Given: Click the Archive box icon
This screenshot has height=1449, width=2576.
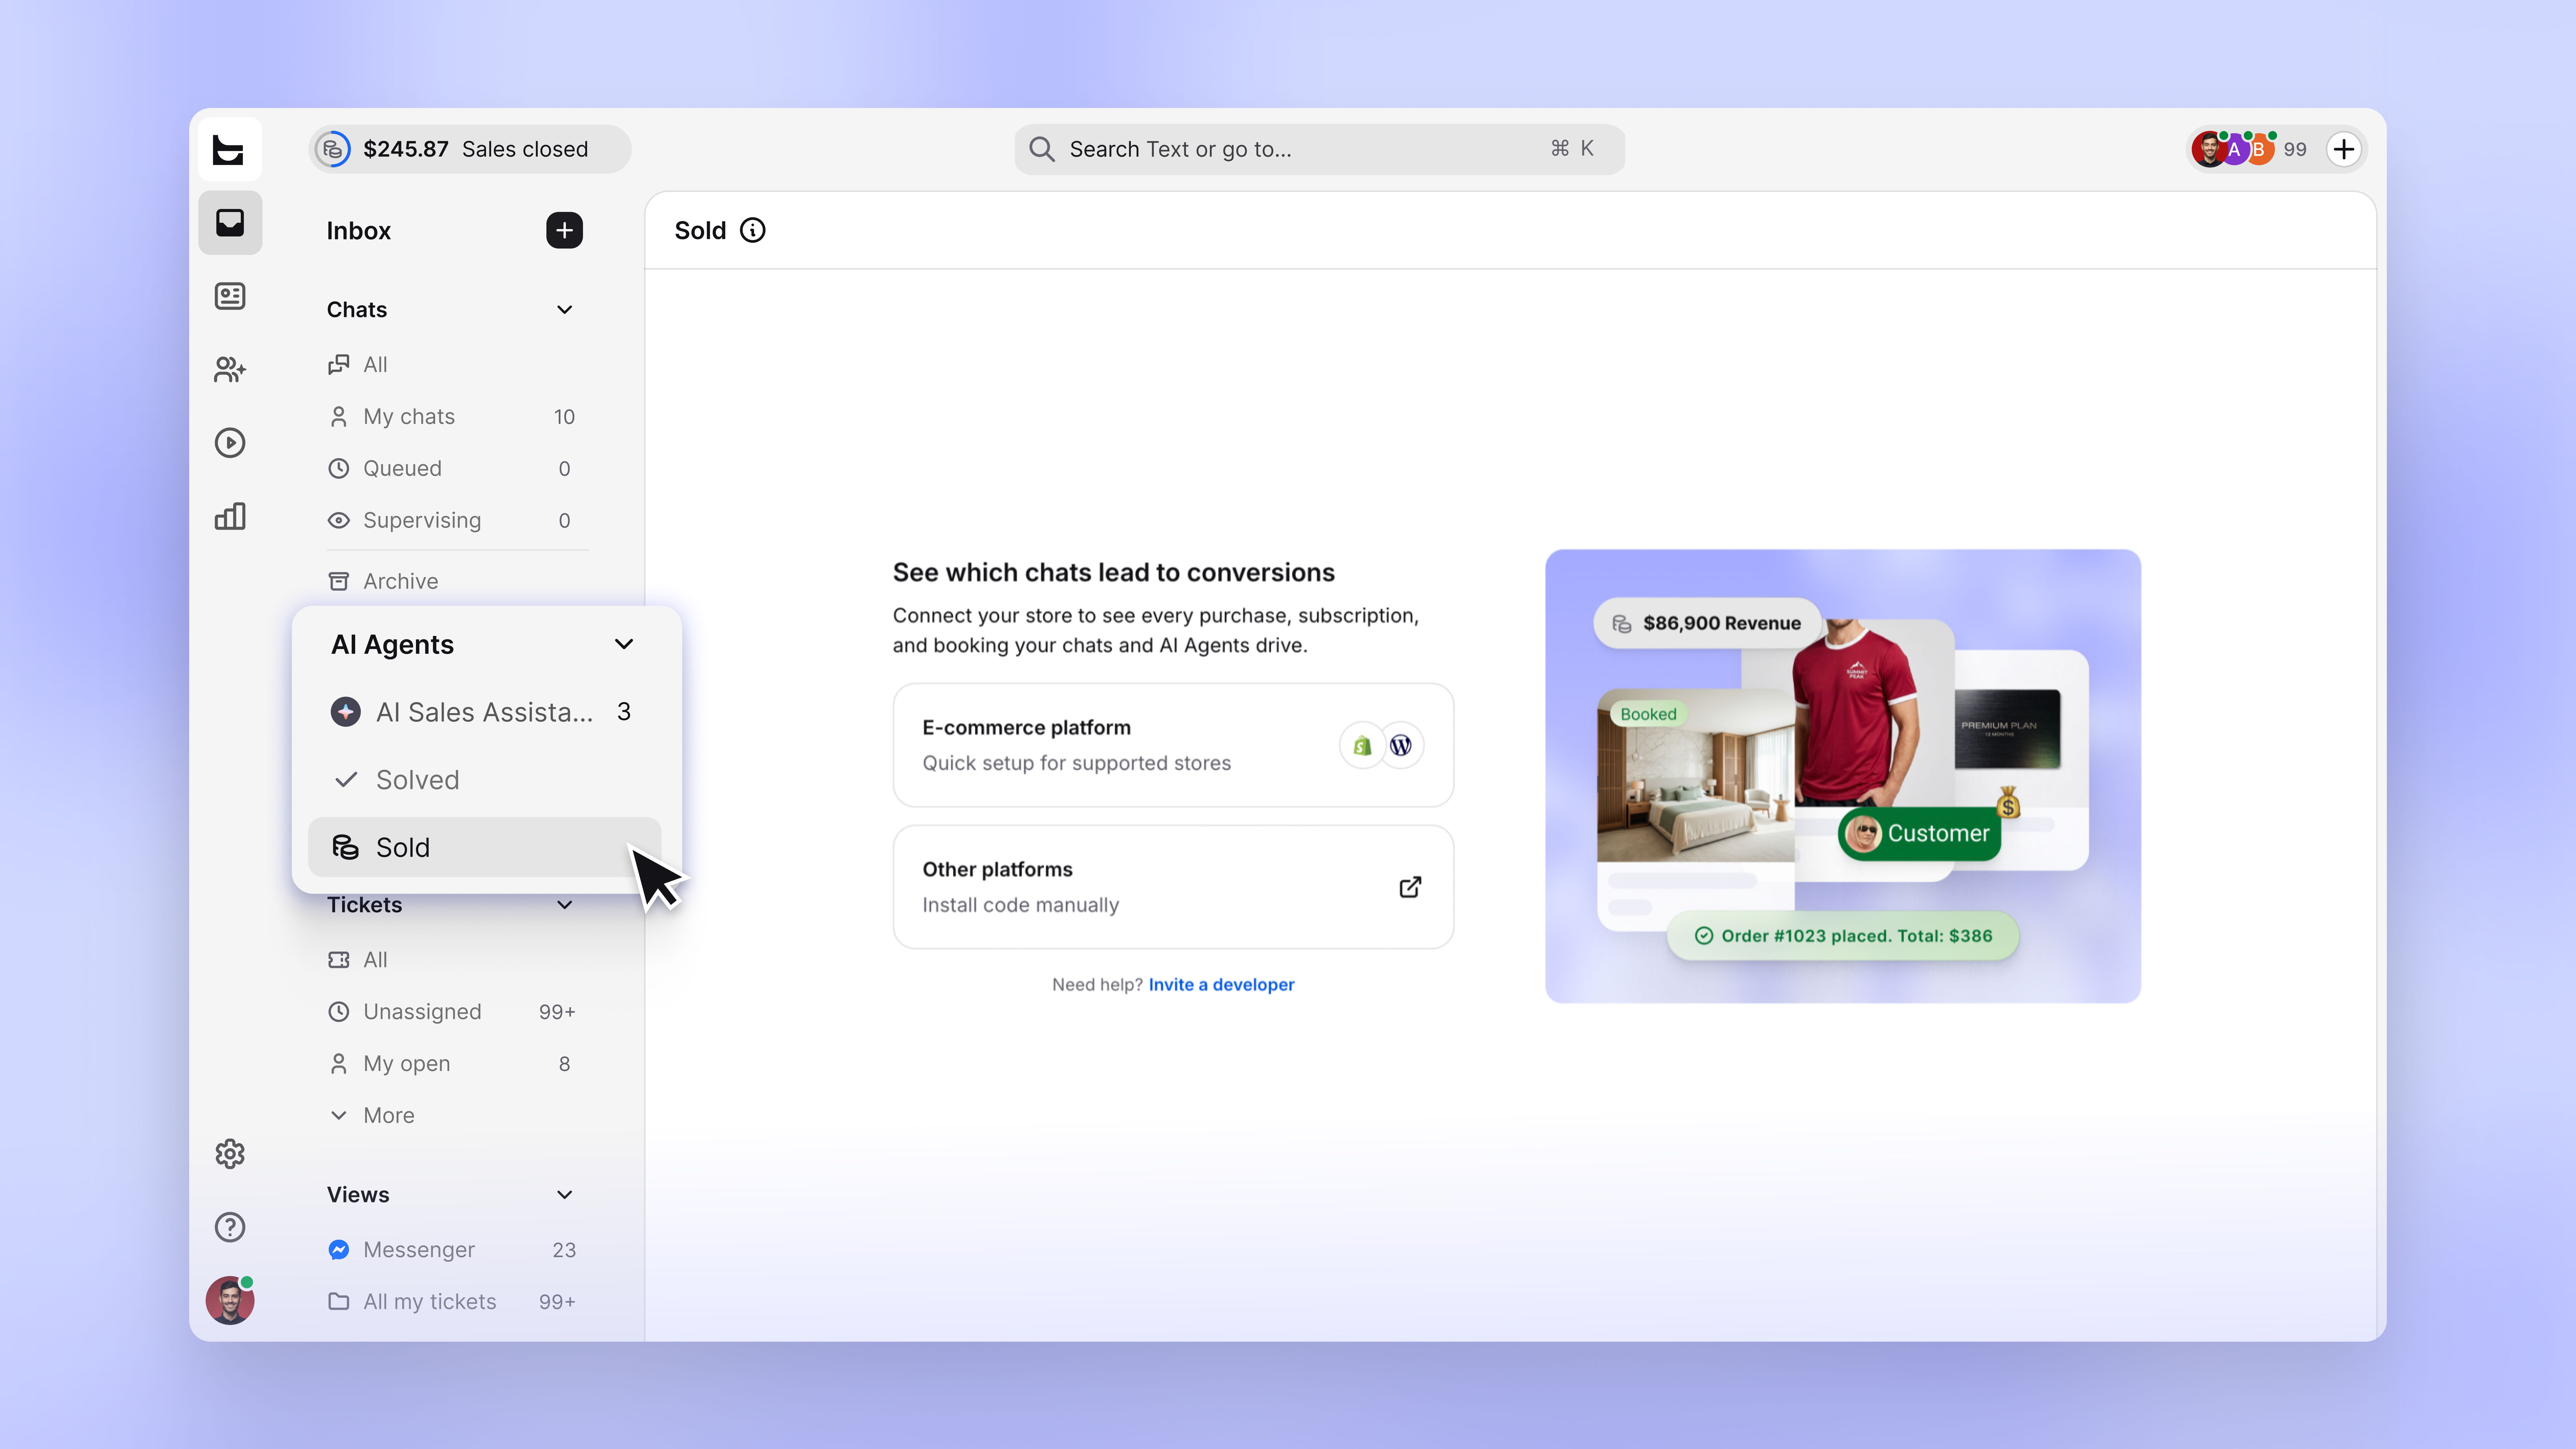Looking at the screenshot, I should (339, 581).
